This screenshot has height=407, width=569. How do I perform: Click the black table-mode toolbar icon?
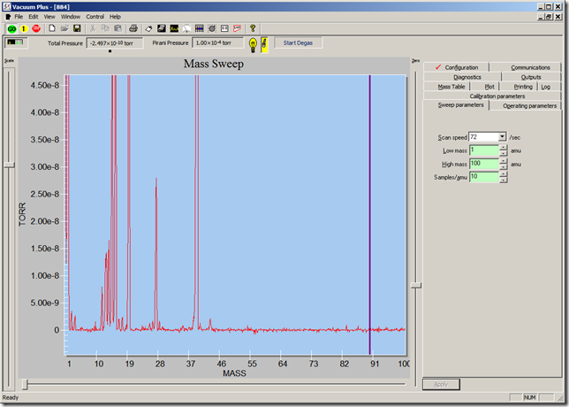[x=161, y=28]
